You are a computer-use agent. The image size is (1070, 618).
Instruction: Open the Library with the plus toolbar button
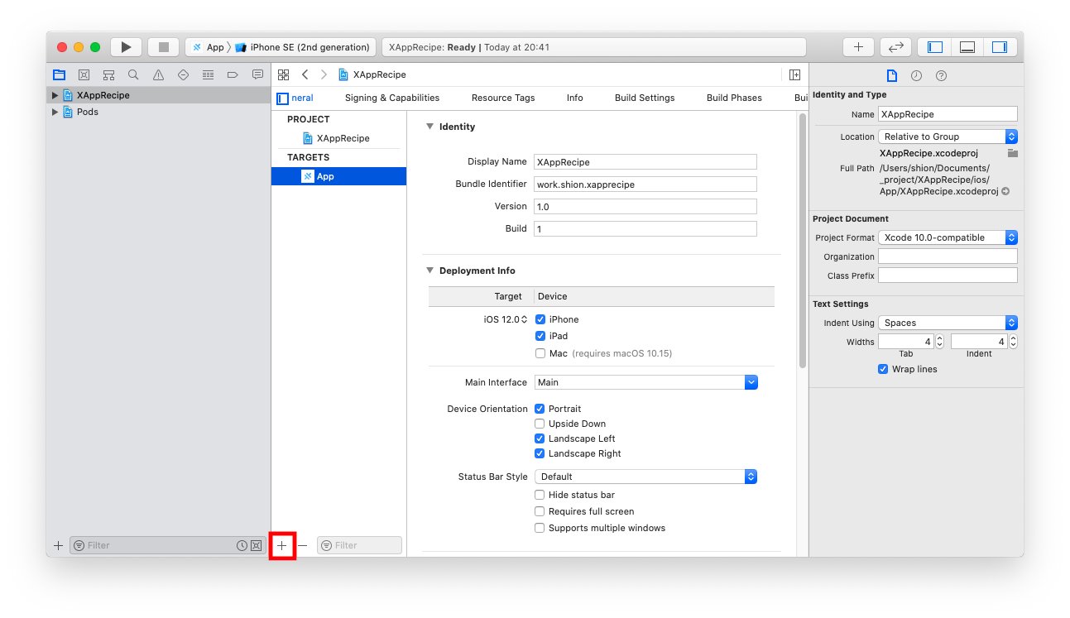point(858,47)
